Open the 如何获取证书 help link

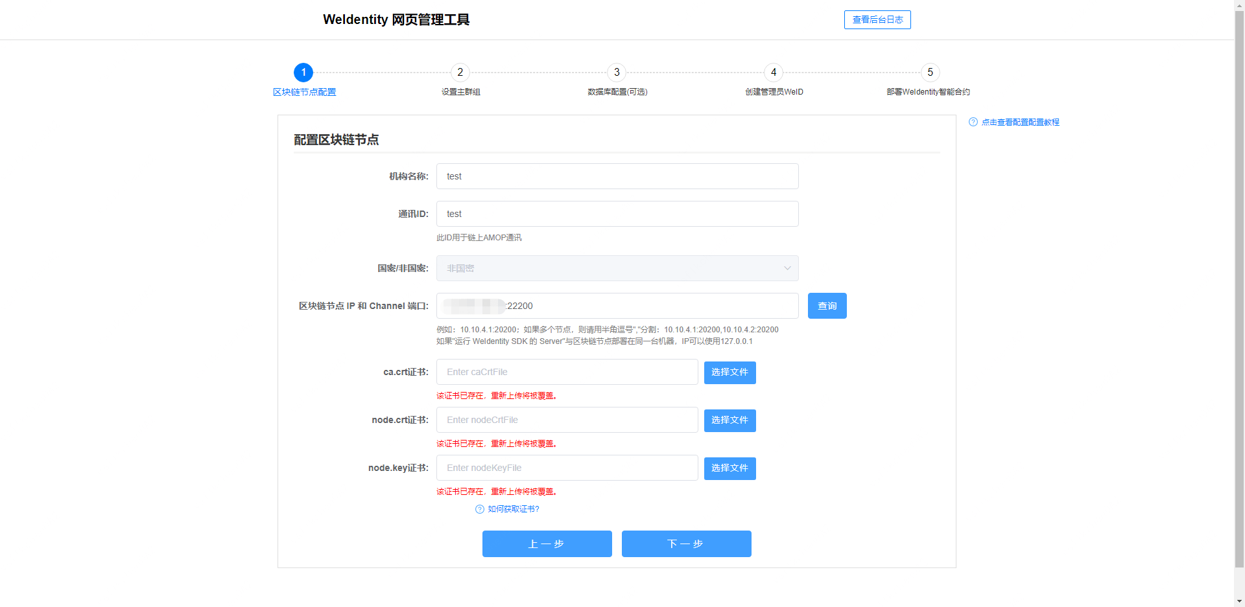[512, 509]
